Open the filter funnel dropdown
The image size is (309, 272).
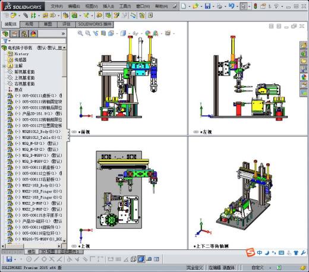click(7, 41)
